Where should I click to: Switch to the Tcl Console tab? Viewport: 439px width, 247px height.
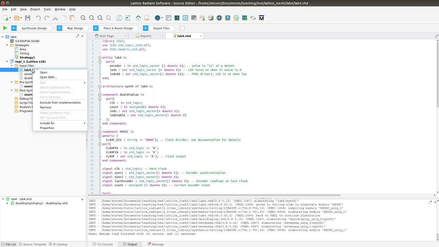point(102,244)
